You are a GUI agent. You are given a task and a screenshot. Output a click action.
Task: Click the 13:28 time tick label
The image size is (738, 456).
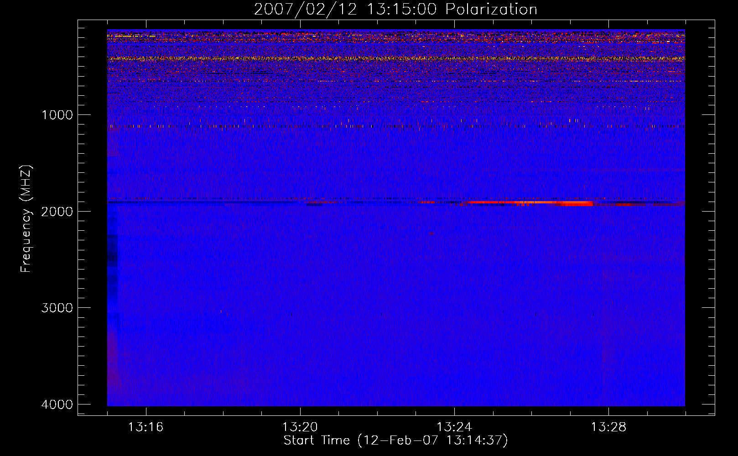[x=608, y=427]
